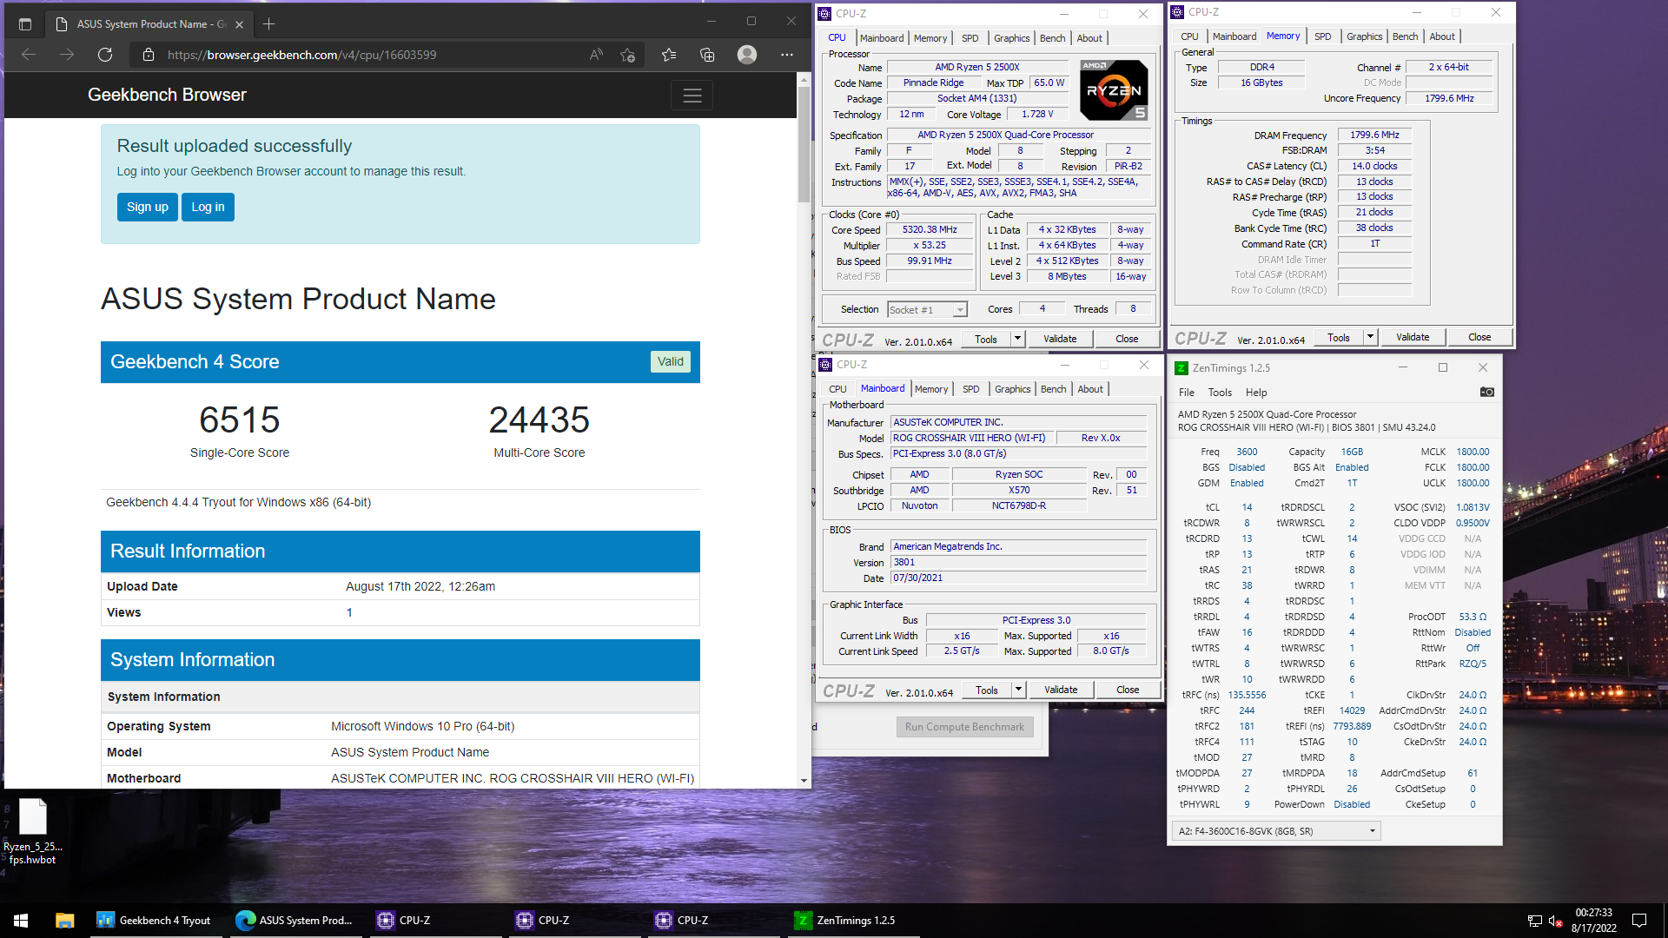Click the browser address bar URL
The height and width of the screenshot is (938, 1668).
pyautogui.click(x=302, y=55)
